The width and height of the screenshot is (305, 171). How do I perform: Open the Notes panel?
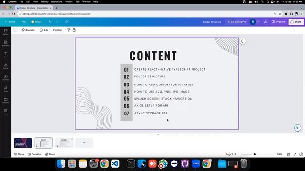pos(19,154)
